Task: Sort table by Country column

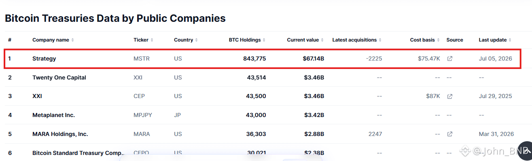Action: 186,40
